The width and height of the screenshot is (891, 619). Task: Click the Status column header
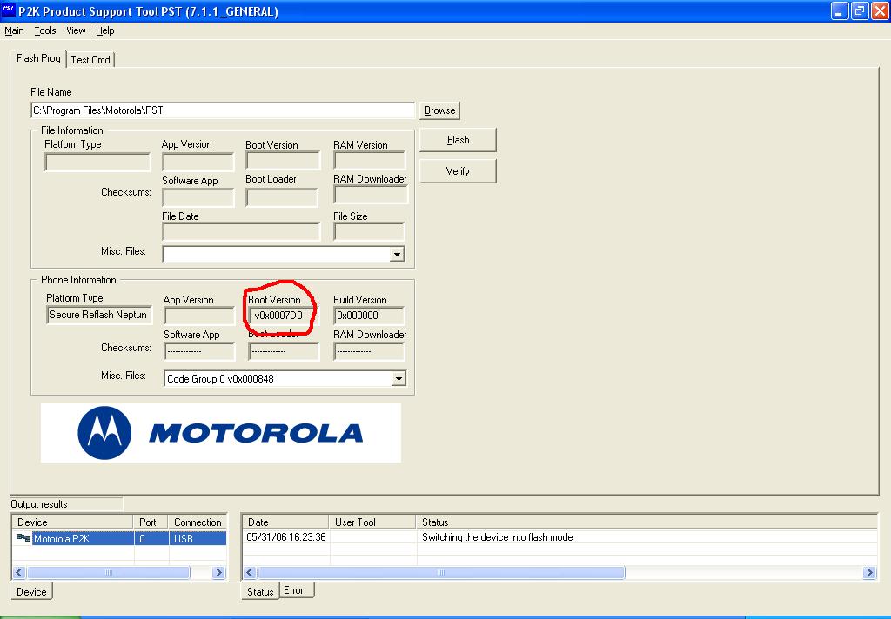646,522
